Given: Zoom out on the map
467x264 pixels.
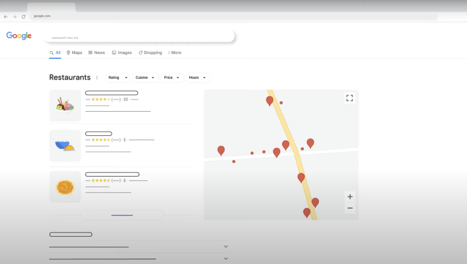Looking at the screenshot, I should pyautogui.click(x=350, y=208).
